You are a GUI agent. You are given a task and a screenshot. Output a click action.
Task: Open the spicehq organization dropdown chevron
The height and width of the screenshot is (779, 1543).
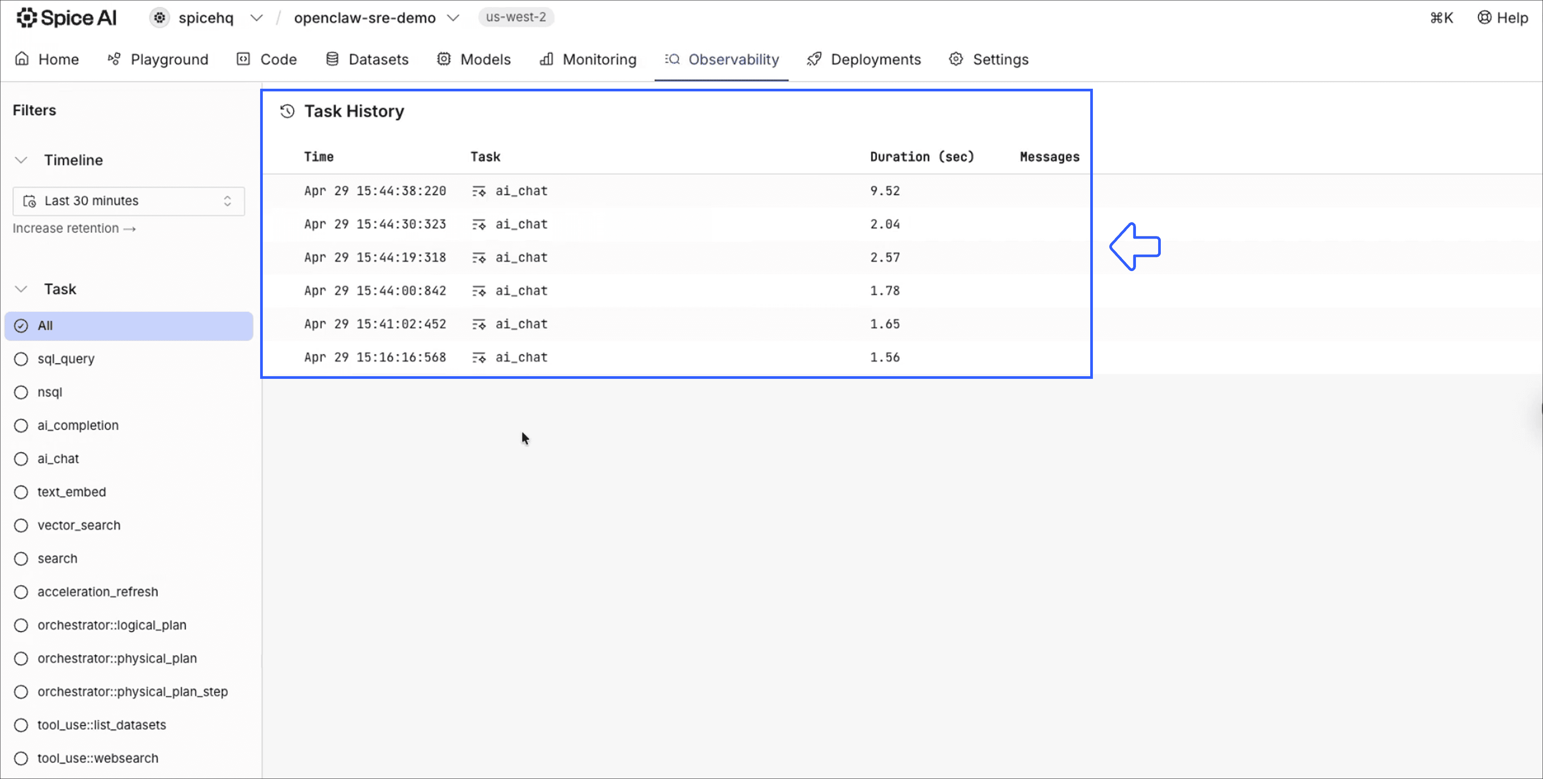point(257,18)
